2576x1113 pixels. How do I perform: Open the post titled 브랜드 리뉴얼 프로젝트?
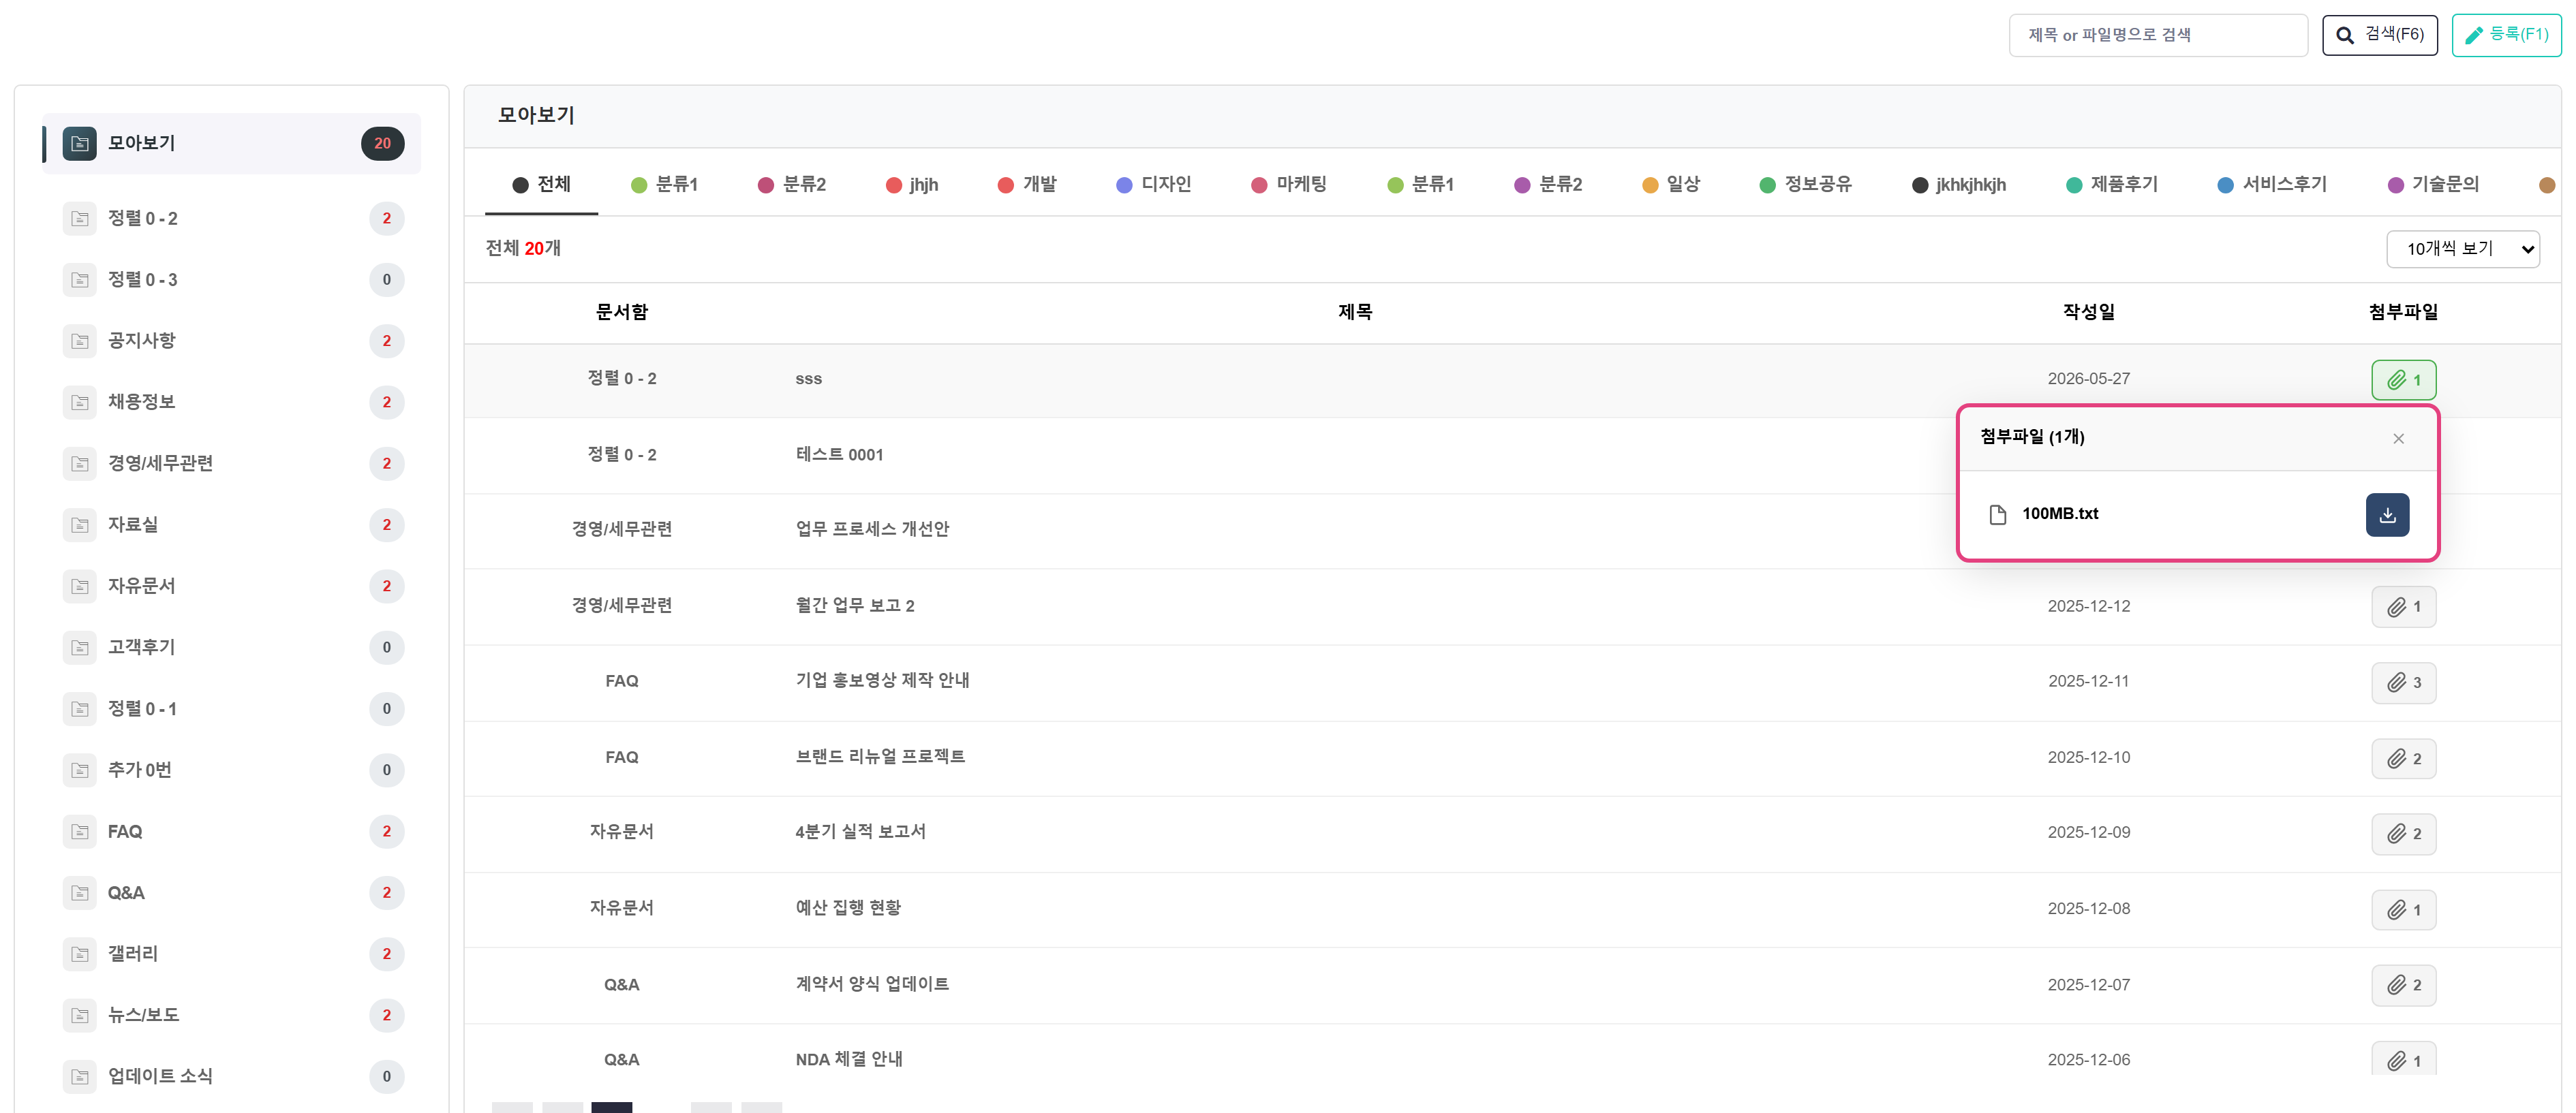click(x=880, y=757)
